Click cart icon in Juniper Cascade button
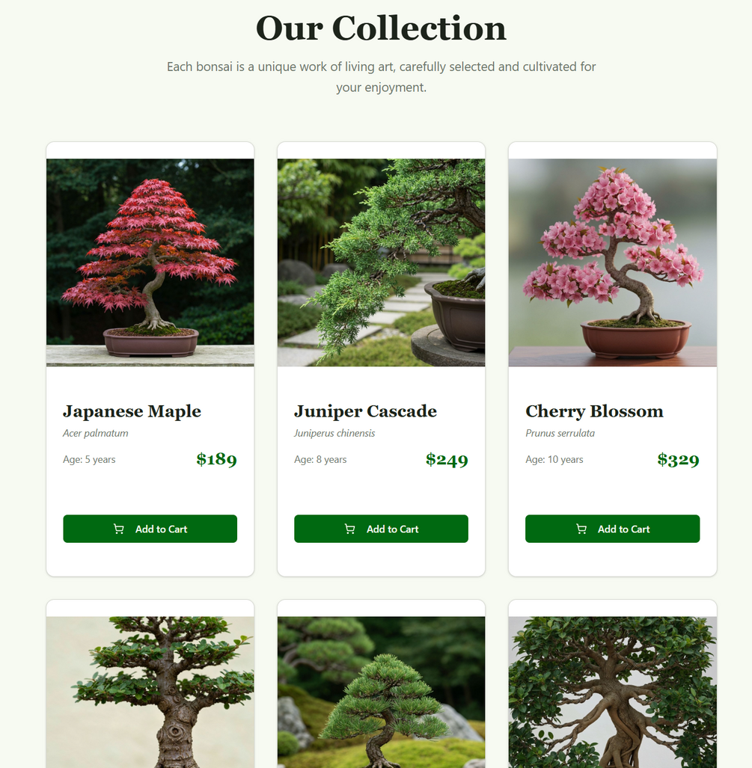The image size is (752, 768). pos(349,529)
